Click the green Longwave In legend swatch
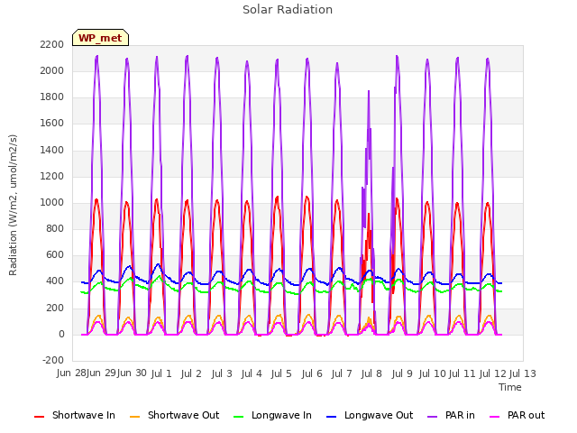 [x=238, y=417]
